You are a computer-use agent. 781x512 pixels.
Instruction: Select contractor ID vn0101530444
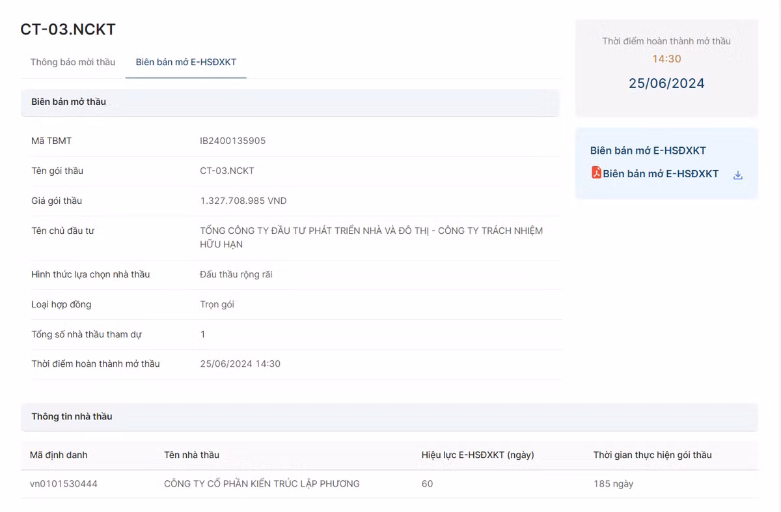64,484
